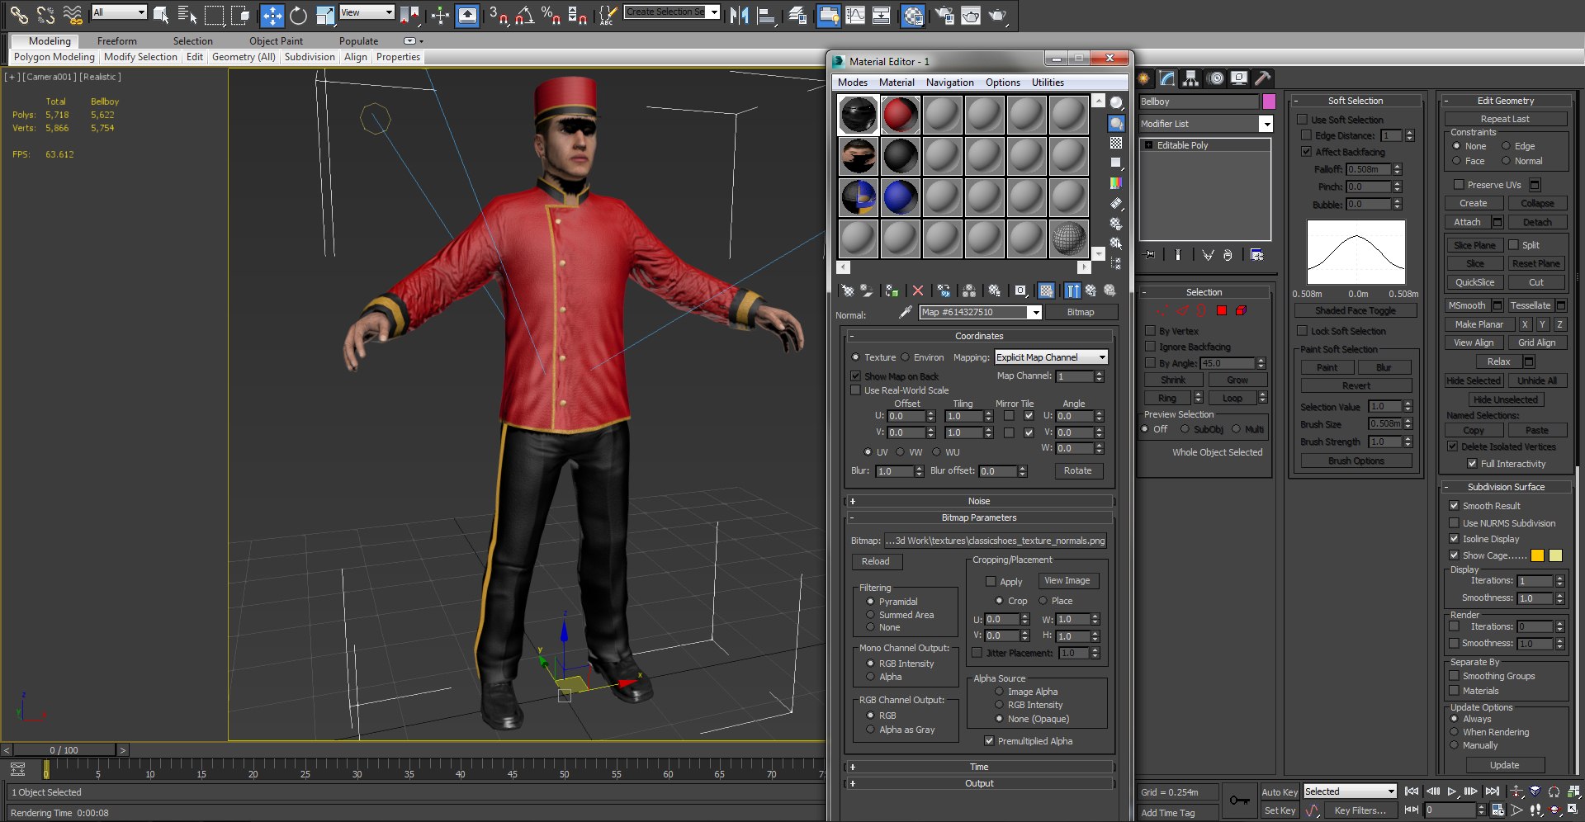Toggle Smooth Result checkbox
The height and width of the screenshot is (822, 1585).
click(1454, 506)
